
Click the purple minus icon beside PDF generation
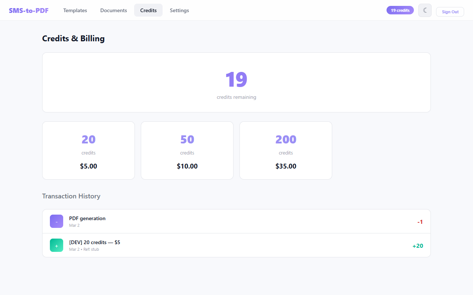tap(56, 221)
